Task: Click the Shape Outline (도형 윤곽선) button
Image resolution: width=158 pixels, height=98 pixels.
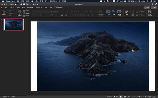Action: pyautogui.click(x=140, y=15)
